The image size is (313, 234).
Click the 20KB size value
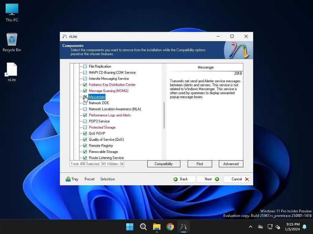pos(238,73)
